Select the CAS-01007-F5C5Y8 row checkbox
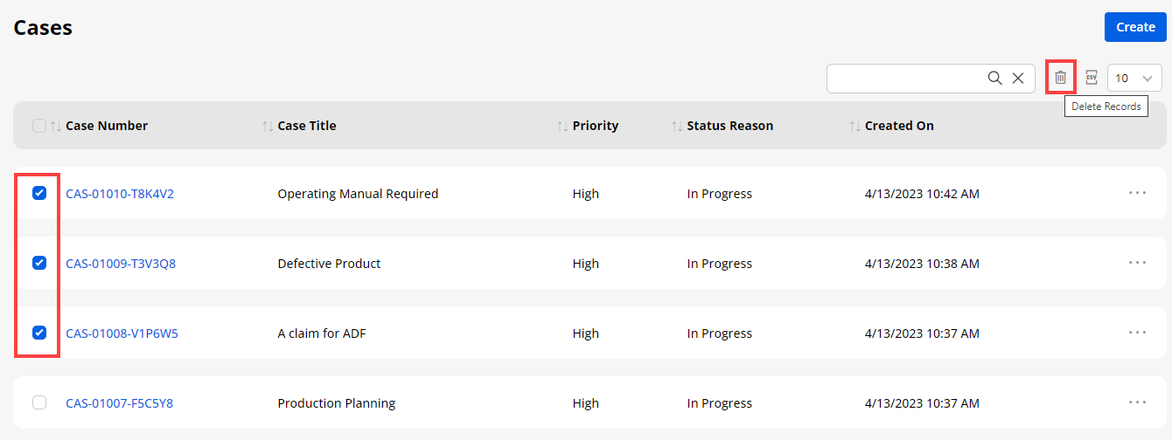The image size is (1172, 440). [39, 402]
